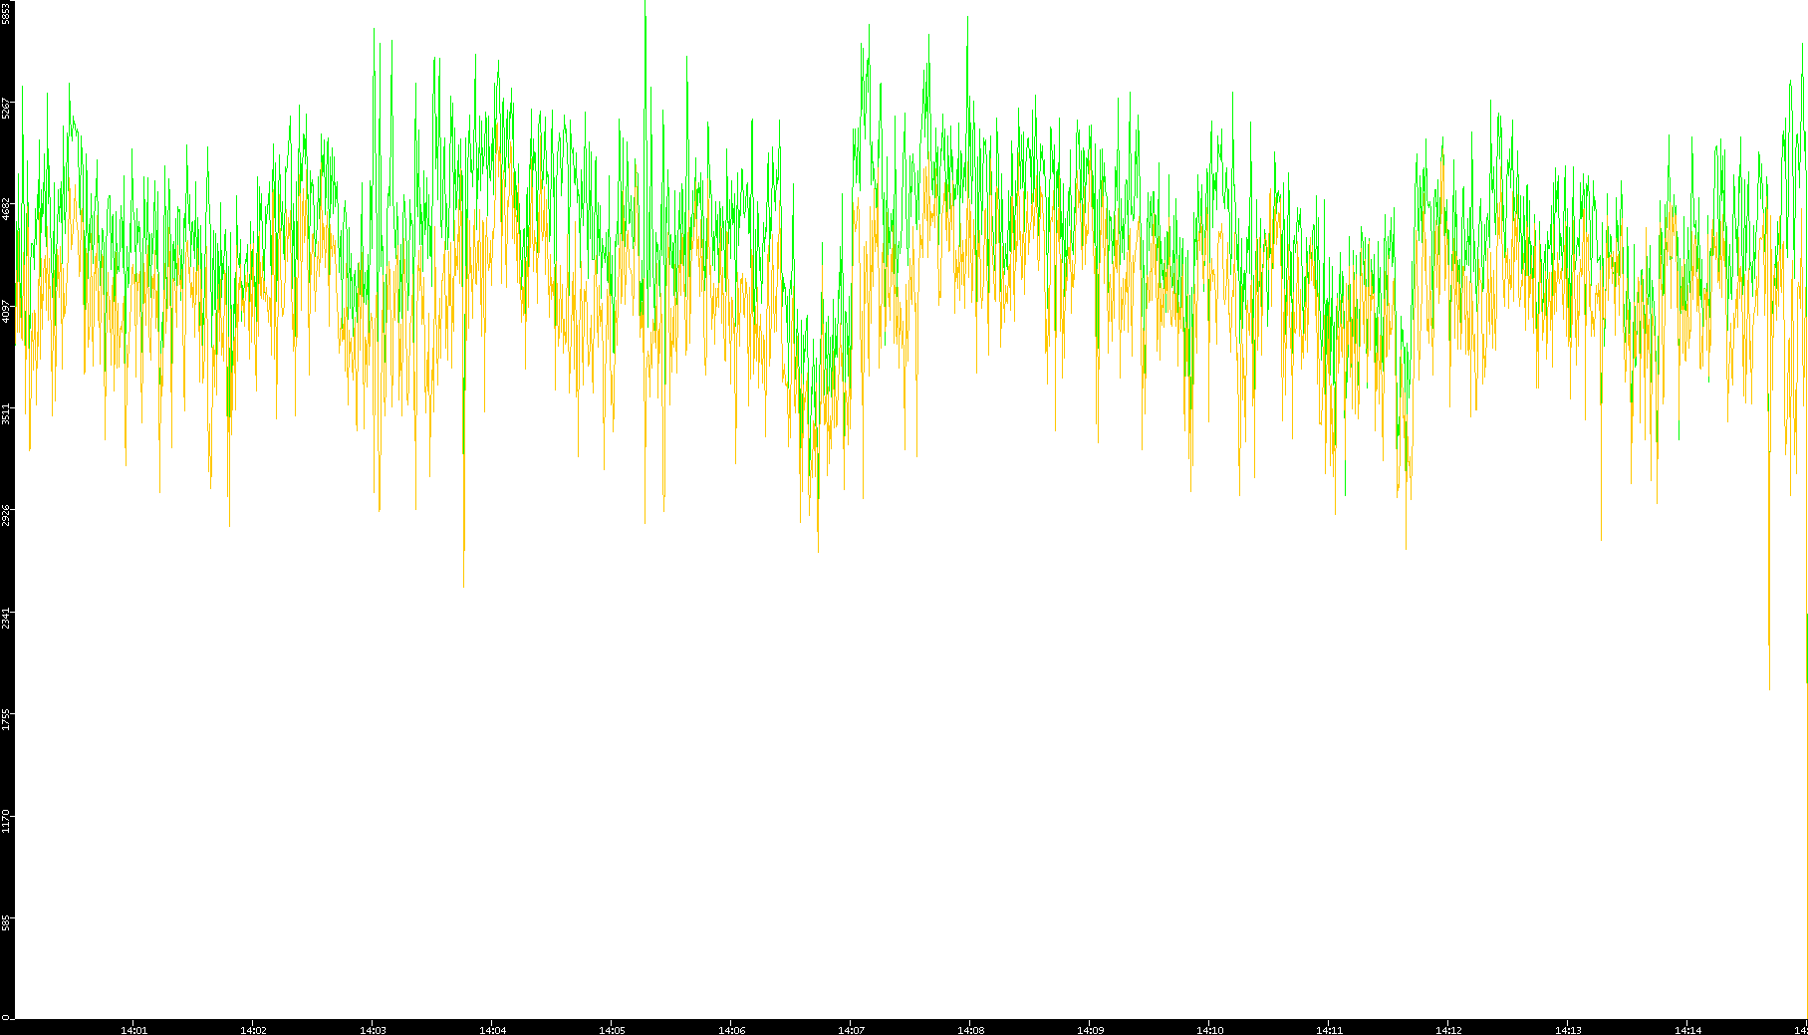Click the 1755 y-axis label
Screen dimensions: 1808x1035
6,719
